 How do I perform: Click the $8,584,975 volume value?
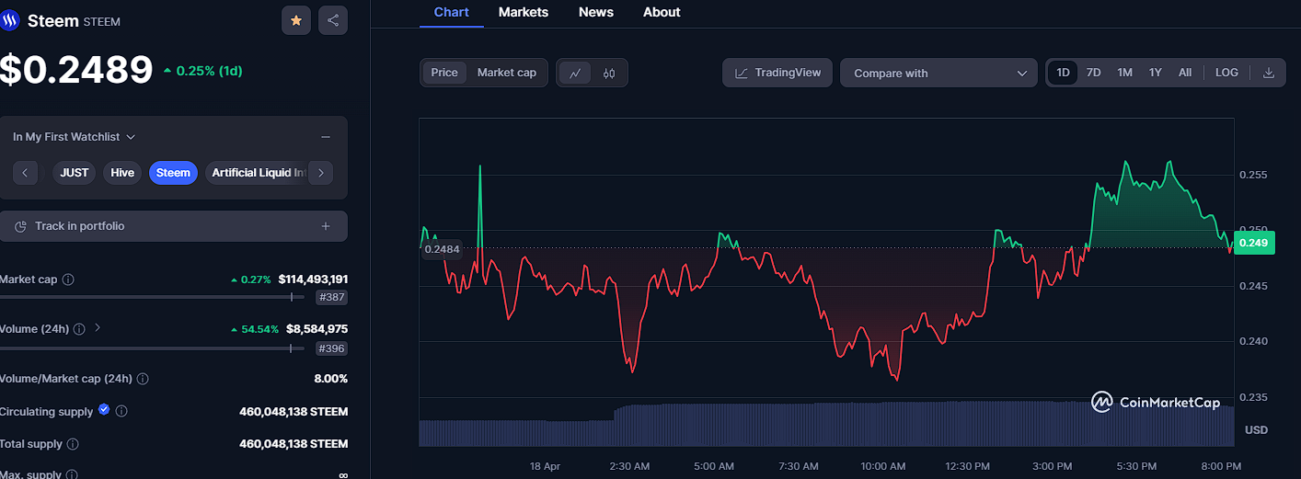click(317, 328)
